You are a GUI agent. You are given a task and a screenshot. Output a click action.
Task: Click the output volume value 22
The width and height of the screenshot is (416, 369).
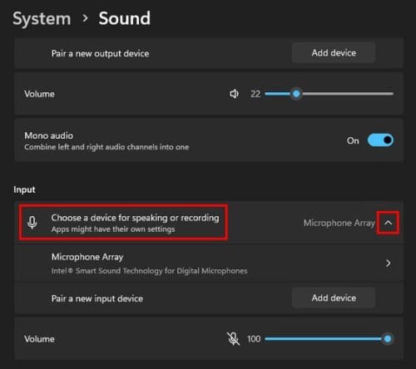pos(255,94)
